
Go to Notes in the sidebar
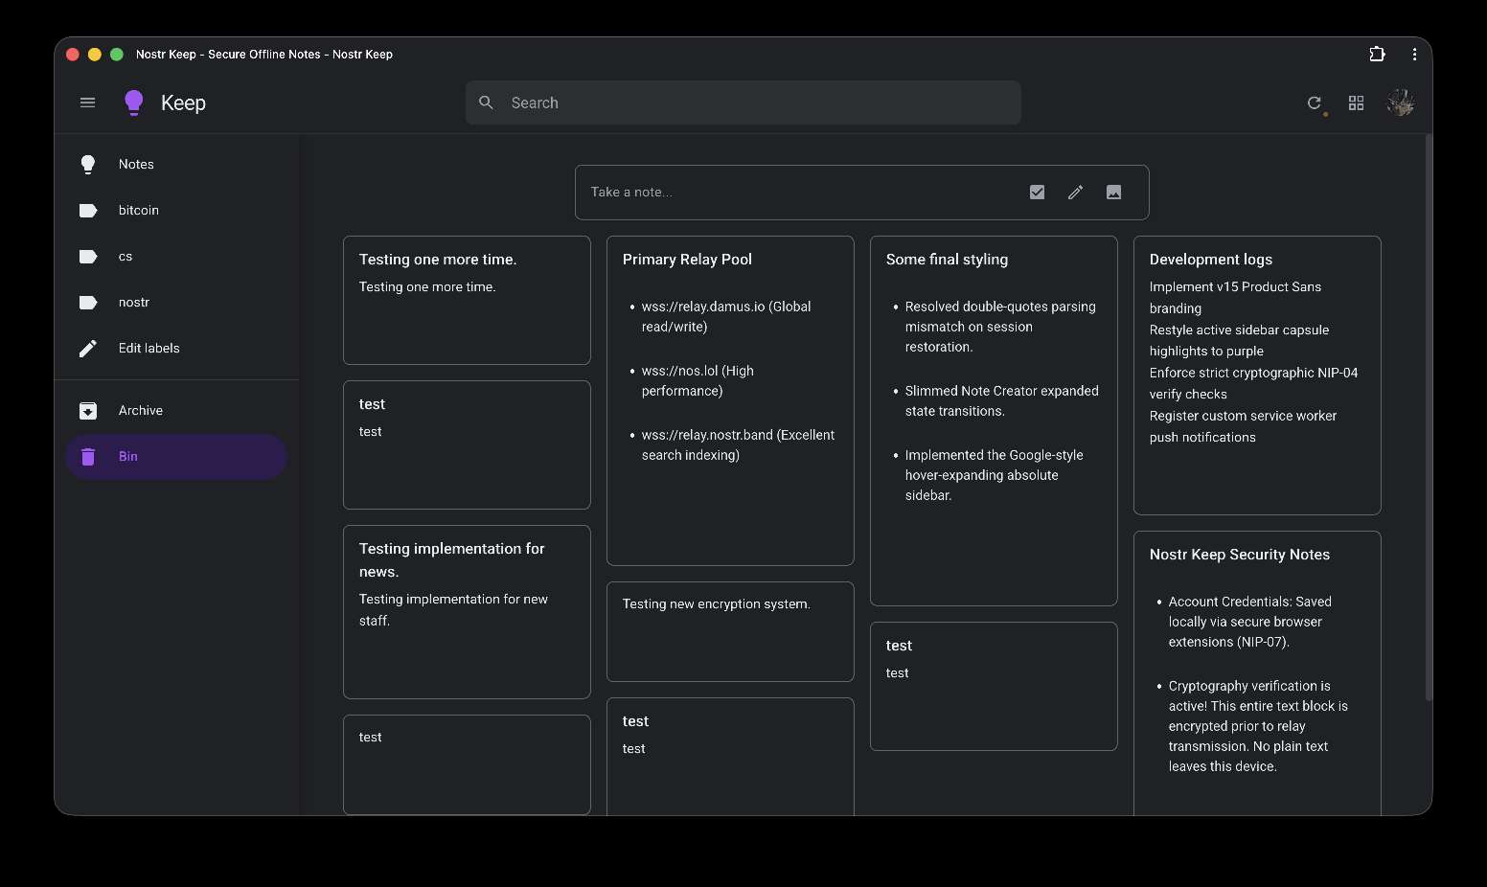tap(176, 165)
